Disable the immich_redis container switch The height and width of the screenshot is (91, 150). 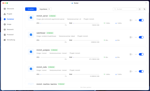tap(141, 71)
